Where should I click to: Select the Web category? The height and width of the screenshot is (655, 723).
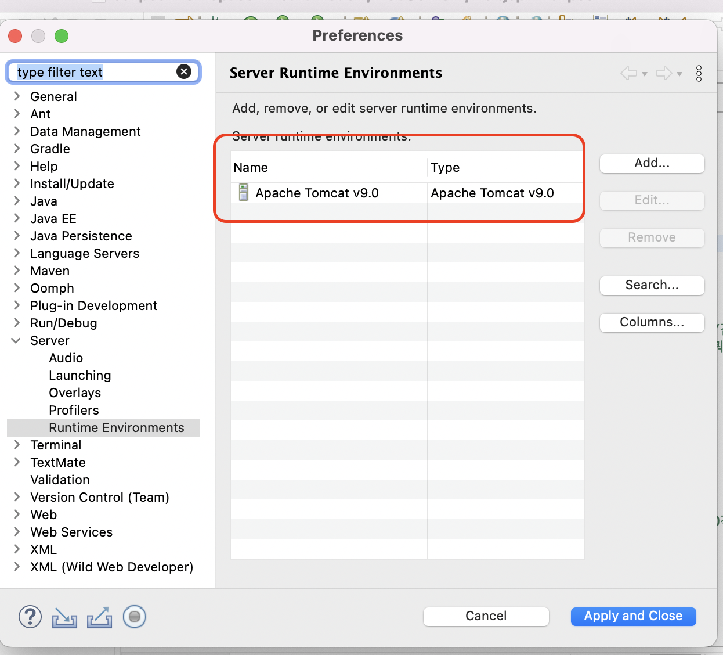pyautogui.click(x=44, y=514)
